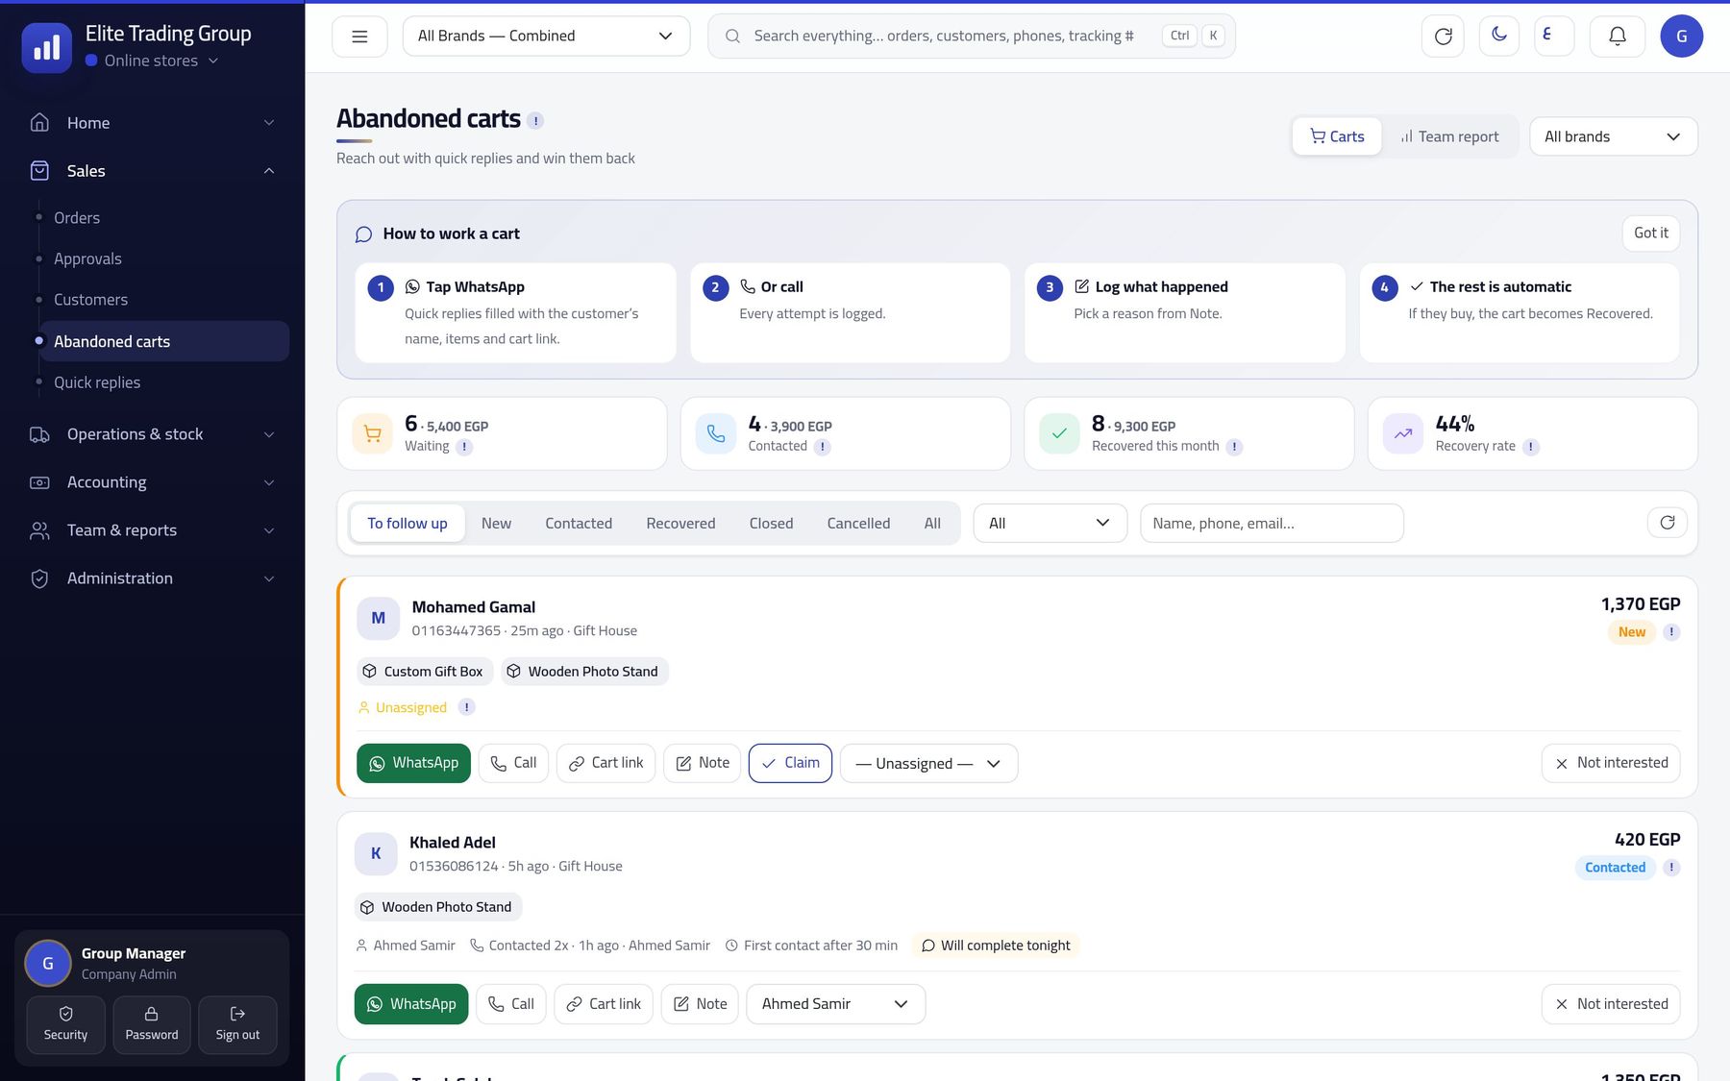Image resolution: width=1730 pixels, height=1081 pixels.
Task: Click the info icon beside Recovered this month
Action: point(1235,447)
